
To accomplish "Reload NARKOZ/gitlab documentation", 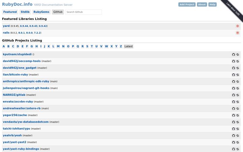I will click(x=238, y=95).
